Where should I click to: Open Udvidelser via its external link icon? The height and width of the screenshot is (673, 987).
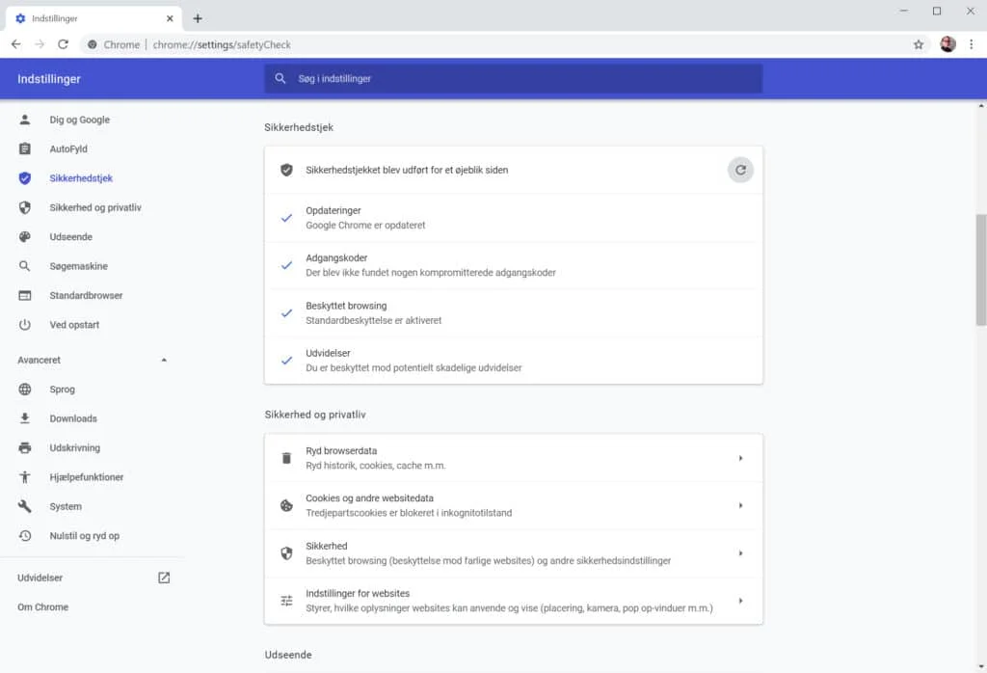[164, 578]
